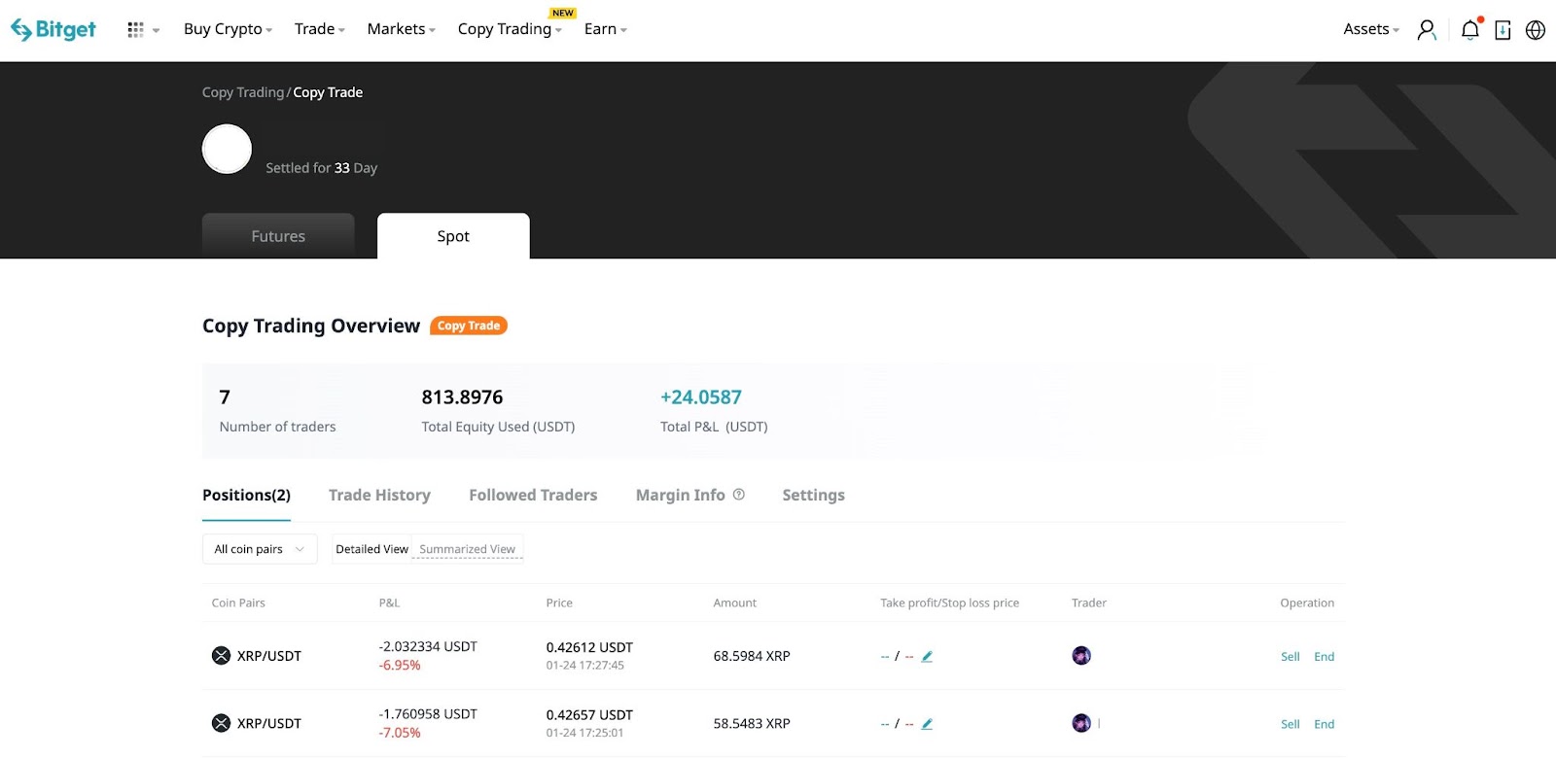Click the Bitget logo
The height and width of the screenshot is (758, 1556).
pos(53,30)
